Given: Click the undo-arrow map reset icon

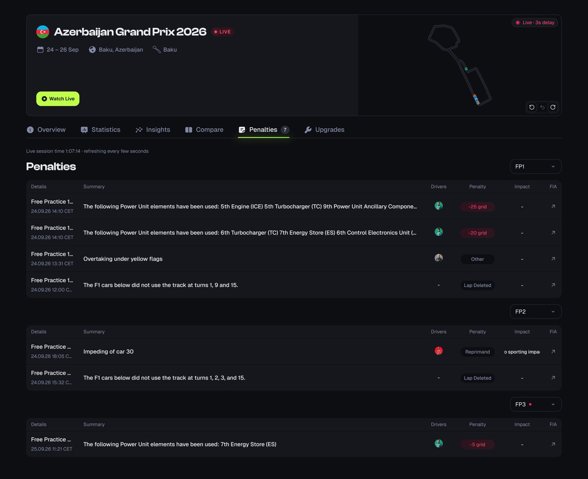Looking at the screenshot, I should click(542, 107).
